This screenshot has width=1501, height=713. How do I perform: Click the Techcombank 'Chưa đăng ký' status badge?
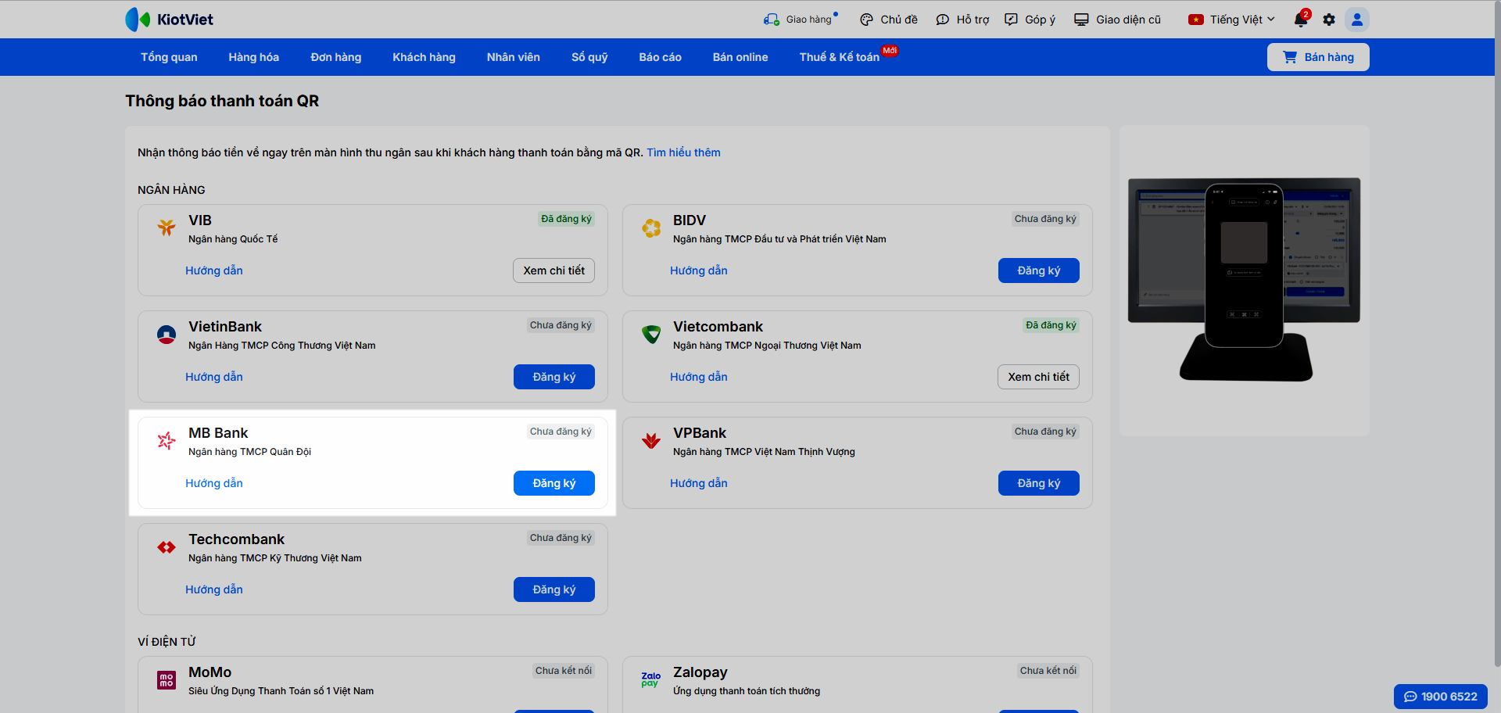click(561, 538)
